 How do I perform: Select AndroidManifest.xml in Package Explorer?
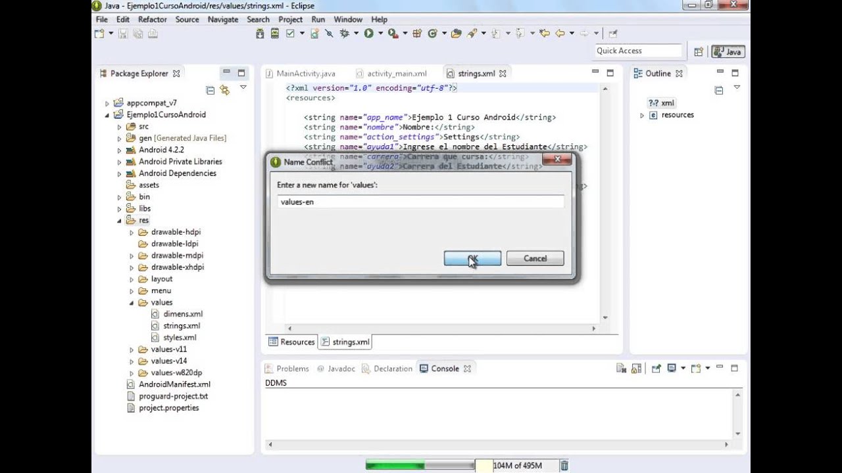click(174, 384)
